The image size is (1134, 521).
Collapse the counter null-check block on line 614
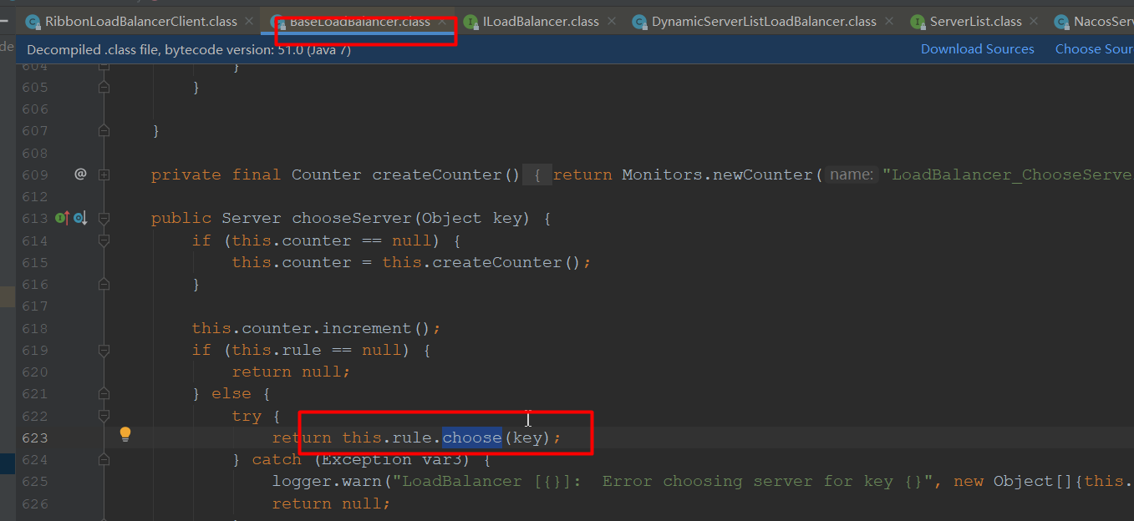click(x=104, y=240)
